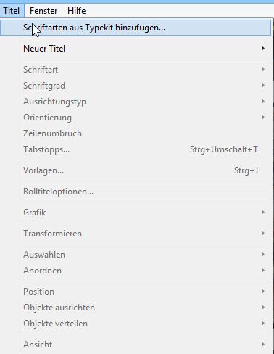The image size is (274, 354).
Task: Open the Hilfe menu
Action: 77,11
